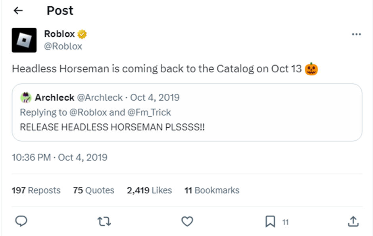The width and height of the screenshot is (373, 236).
Task: Open the @Roblox handle link
Action: point(63,46)
